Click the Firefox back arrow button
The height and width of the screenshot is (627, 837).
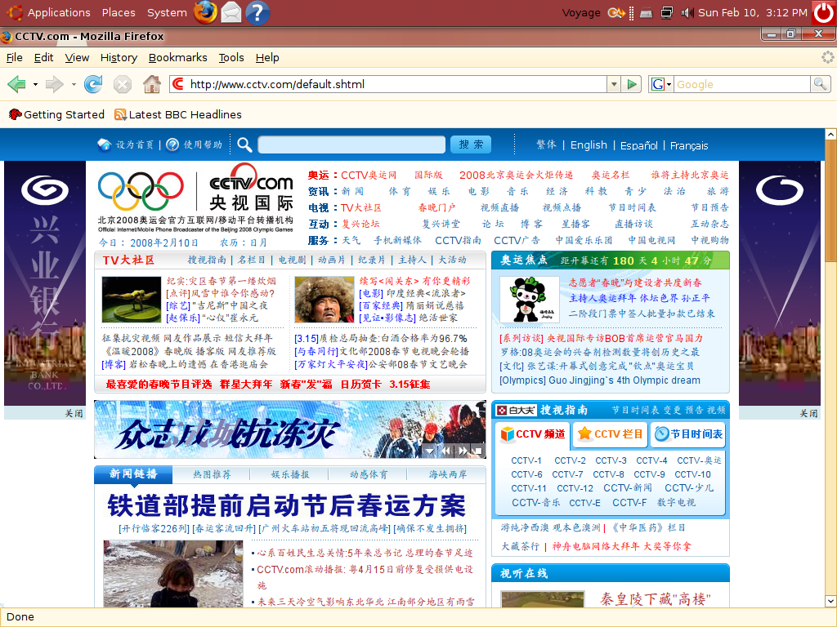point(16,84)
